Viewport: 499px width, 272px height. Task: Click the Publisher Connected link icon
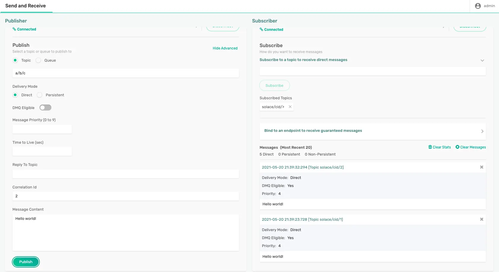point(14,29)
